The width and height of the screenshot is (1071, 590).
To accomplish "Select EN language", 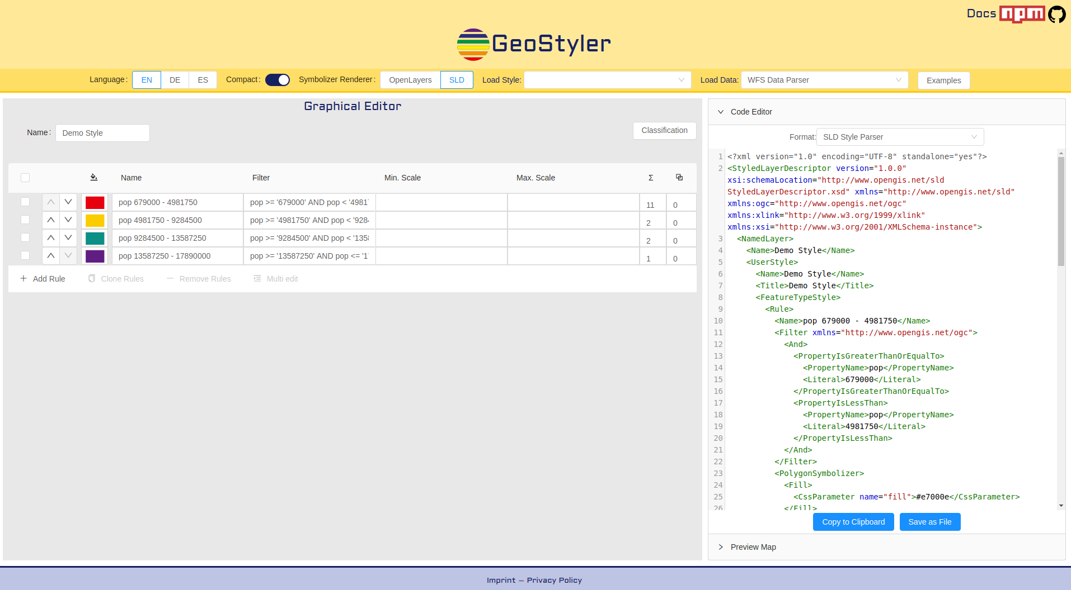I will [x=147, y=80].
